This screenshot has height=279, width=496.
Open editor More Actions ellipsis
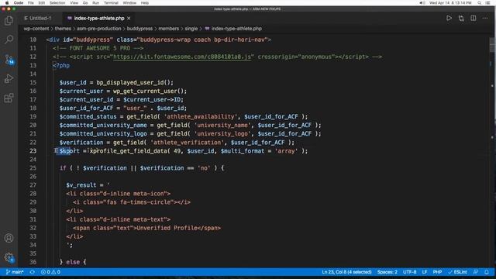tap(485, 19)
